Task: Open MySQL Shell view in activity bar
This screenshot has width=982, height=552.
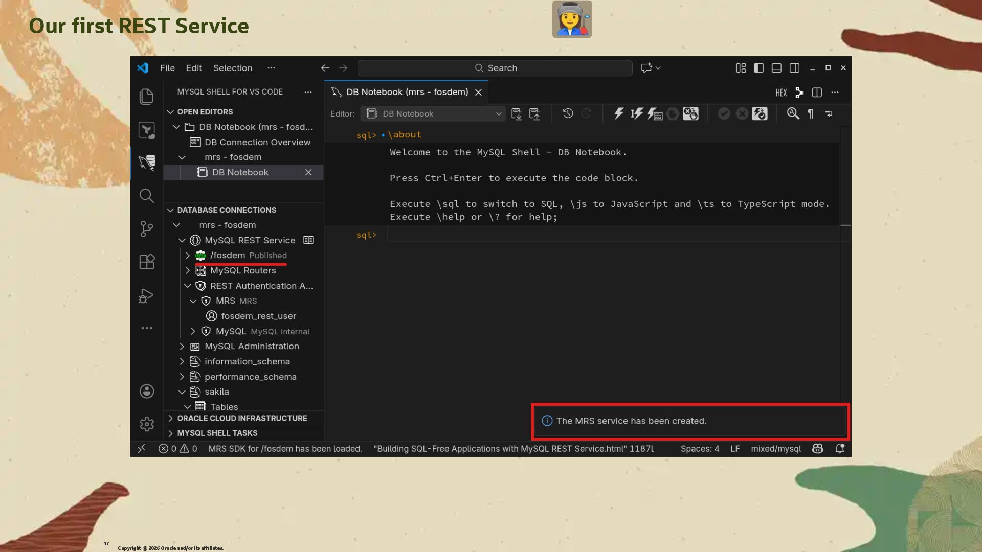Action: point(147,163)
